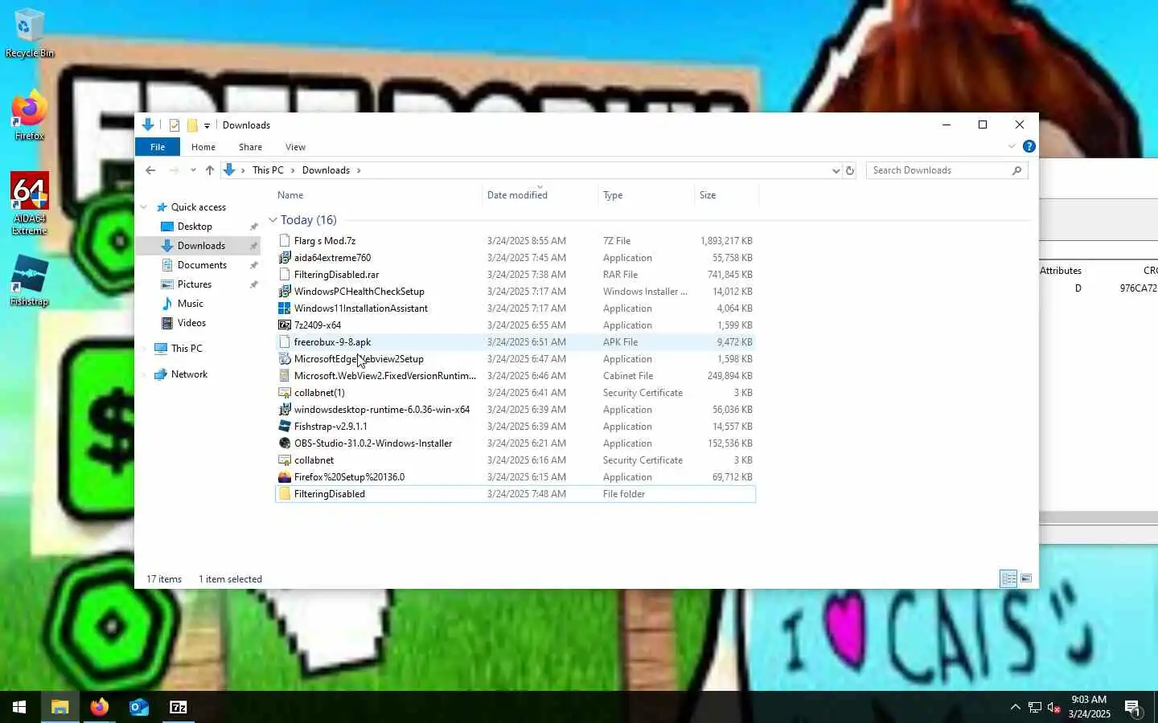The width and height of the screenshot is (1158, 723).
Task: Select Downloads in the navigation pane
Action: [x=201, y=246]
